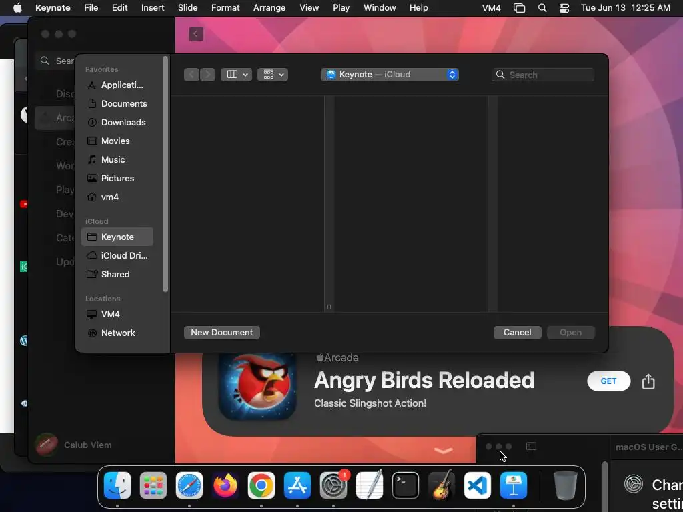The image size is (683, 512).
Task: Click the Stage Manager windows menu bar icon
Action: click(x=519, y=8)
